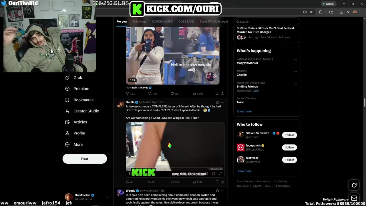Screen dimensions: 366x206
Task: Follow Steven Schwartz
Action: [289, 135]
